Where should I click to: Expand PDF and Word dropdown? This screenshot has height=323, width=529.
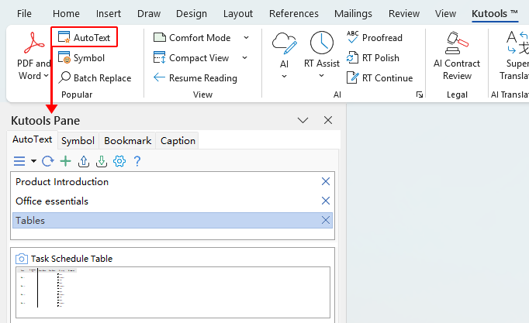(47, 75)
